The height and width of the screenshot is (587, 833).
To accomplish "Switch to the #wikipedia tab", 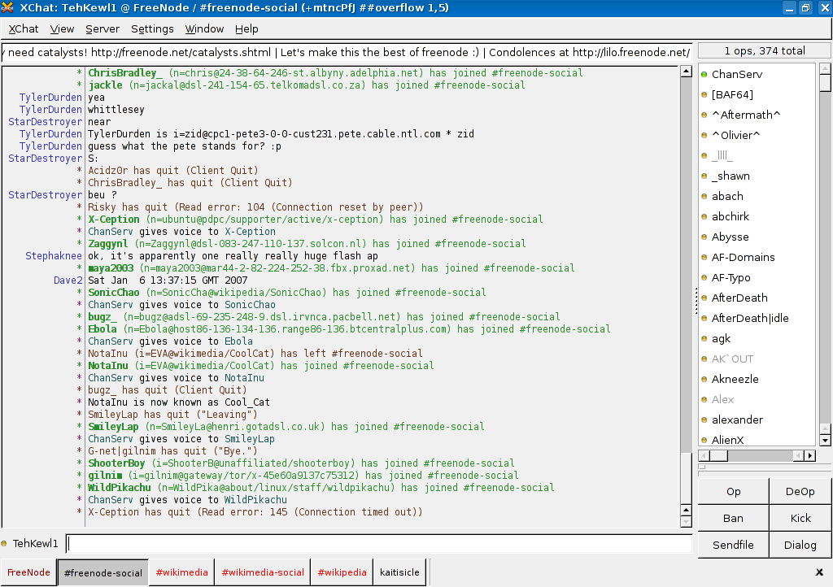I will (x=342, y=572).
